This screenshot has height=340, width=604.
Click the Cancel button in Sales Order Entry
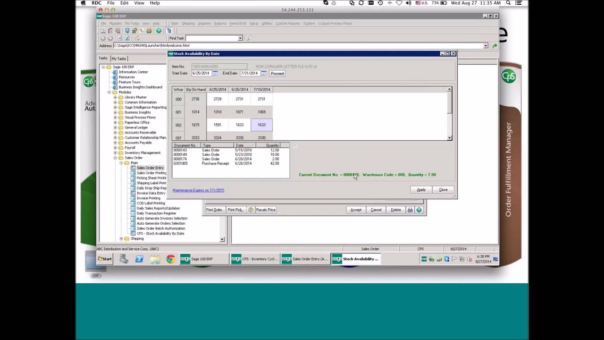[376, 210]
